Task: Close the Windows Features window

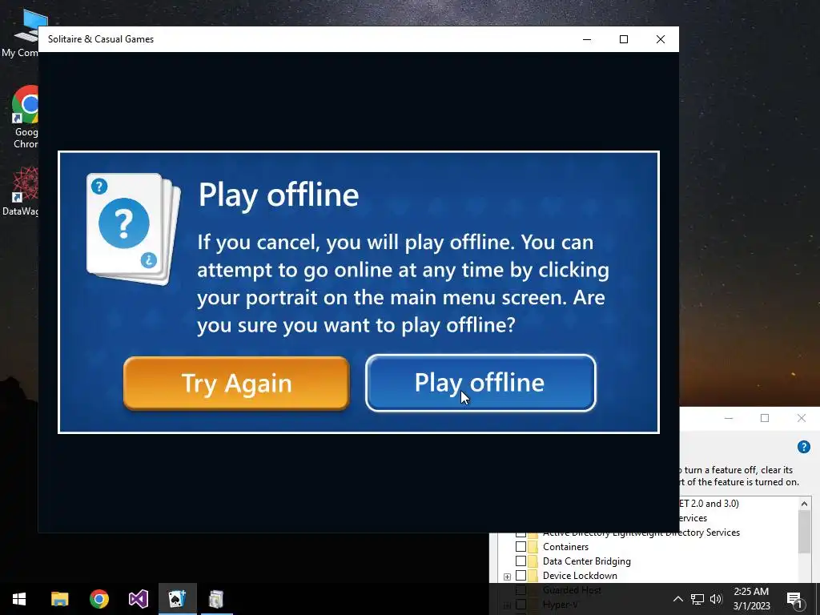Action: [x=802, y=418]
